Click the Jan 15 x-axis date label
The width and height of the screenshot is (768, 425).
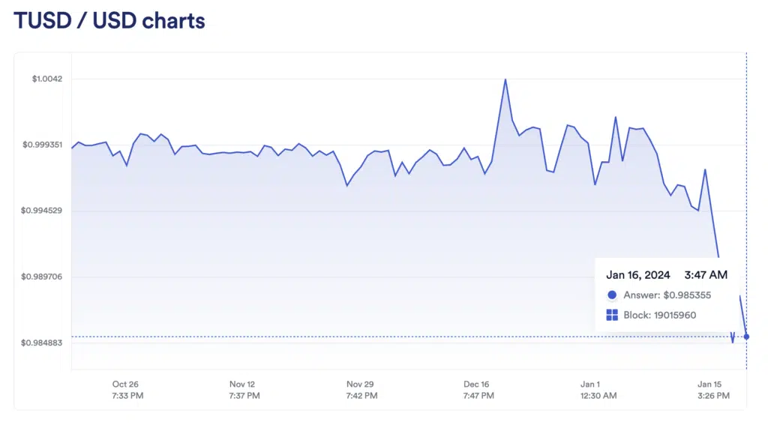click(710, 385)
